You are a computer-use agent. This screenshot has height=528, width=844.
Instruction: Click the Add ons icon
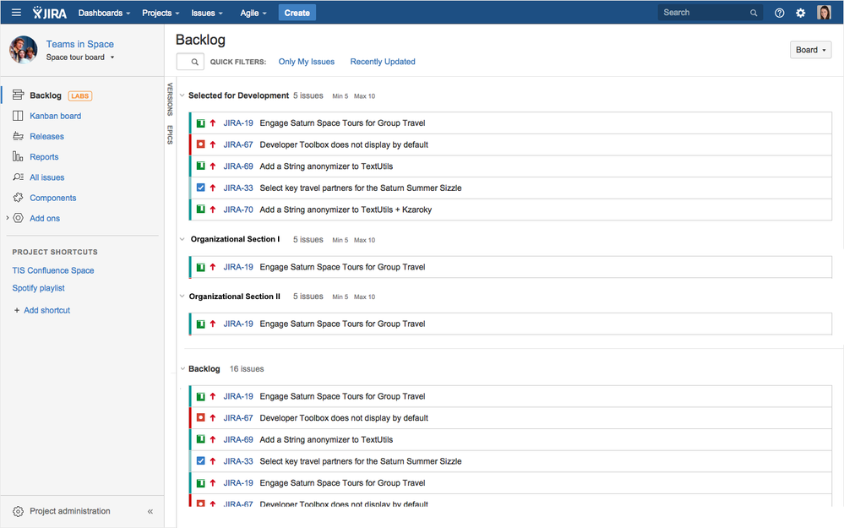(18, 218)
